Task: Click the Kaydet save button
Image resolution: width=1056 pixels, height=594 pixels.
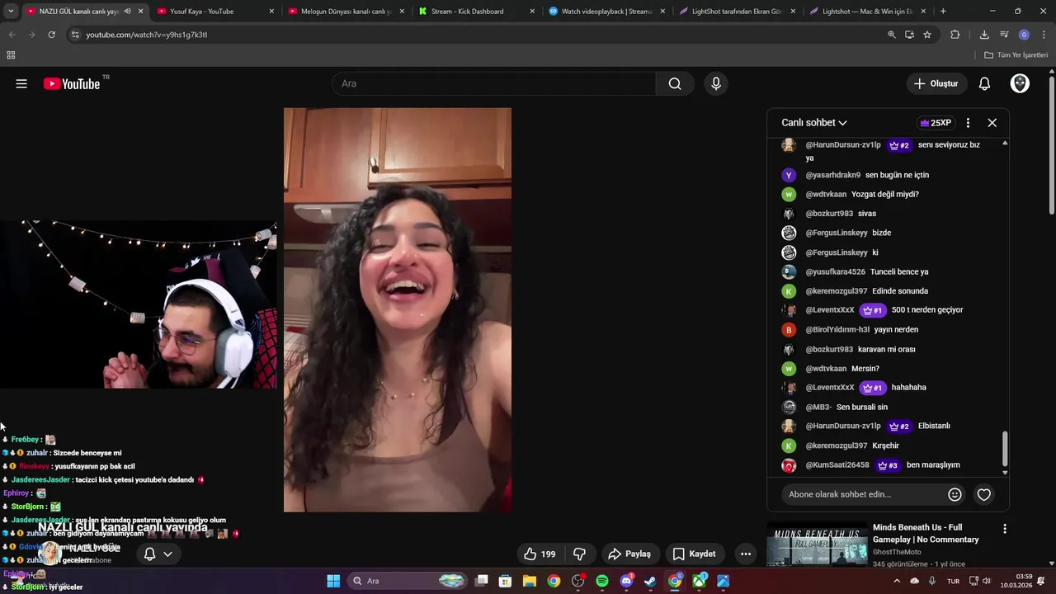Action: tap(694, 554)
